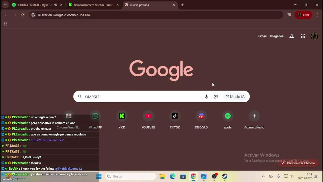Open the volume speaker tray icon
Screen dimensions: 323x182
click(291, 176)
